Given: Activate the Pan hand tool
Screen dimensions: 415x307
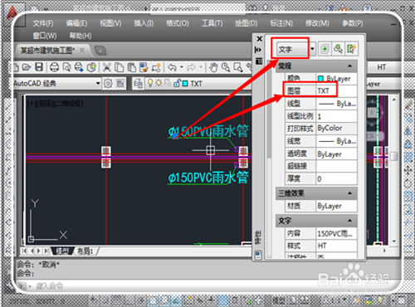Looking at the screenshot, I should (213, 67).
